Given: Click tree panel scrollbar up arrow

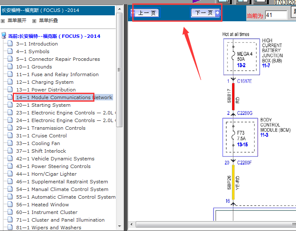Looking at the screenshot, I should [x=120, y=9].
